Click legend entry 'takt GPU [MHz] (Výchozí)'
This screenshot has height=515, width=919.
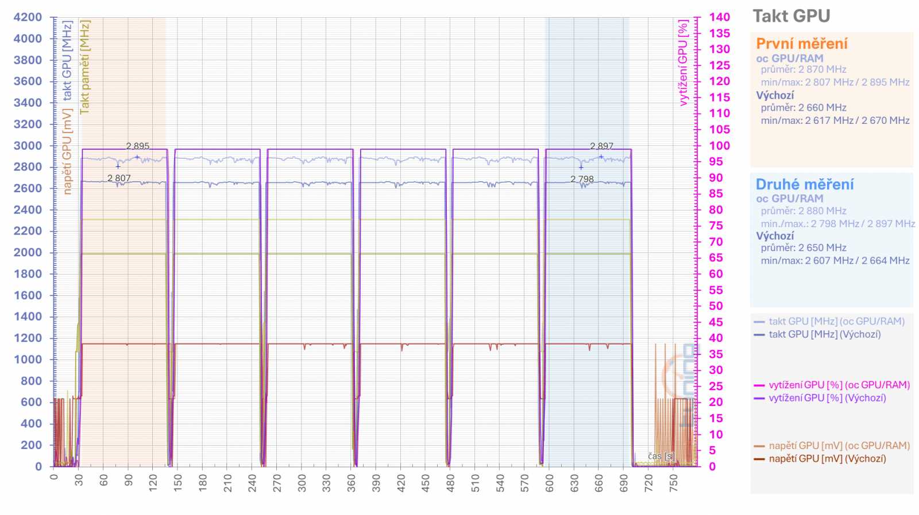(x=824, y=334)
